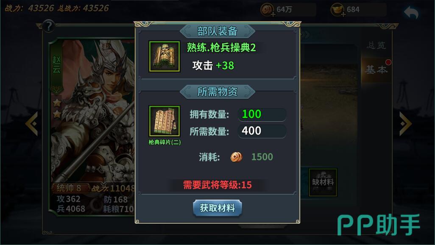
Task: Switch to the 总览 tab
Action: 376,45
